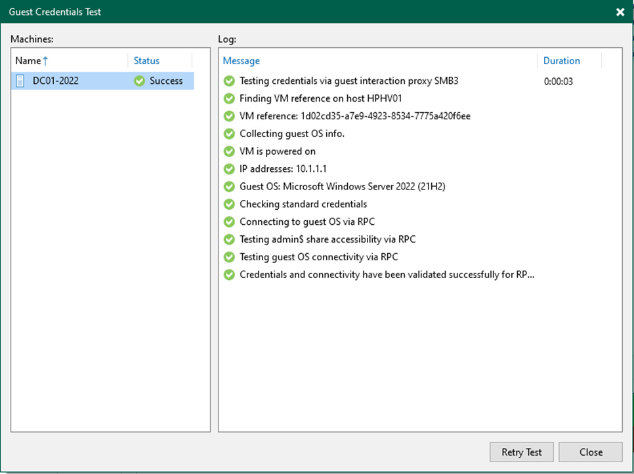The height and width of the screenshot is (474, 634).
Task: Click the status icon on the SMB3 testing message
Action: (228, 81)
